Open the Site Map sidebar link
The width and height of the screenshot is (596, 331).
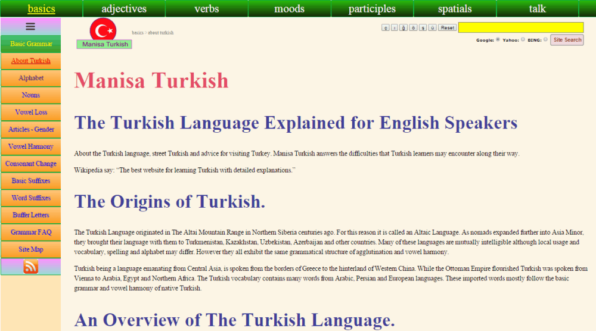[31, 249]
